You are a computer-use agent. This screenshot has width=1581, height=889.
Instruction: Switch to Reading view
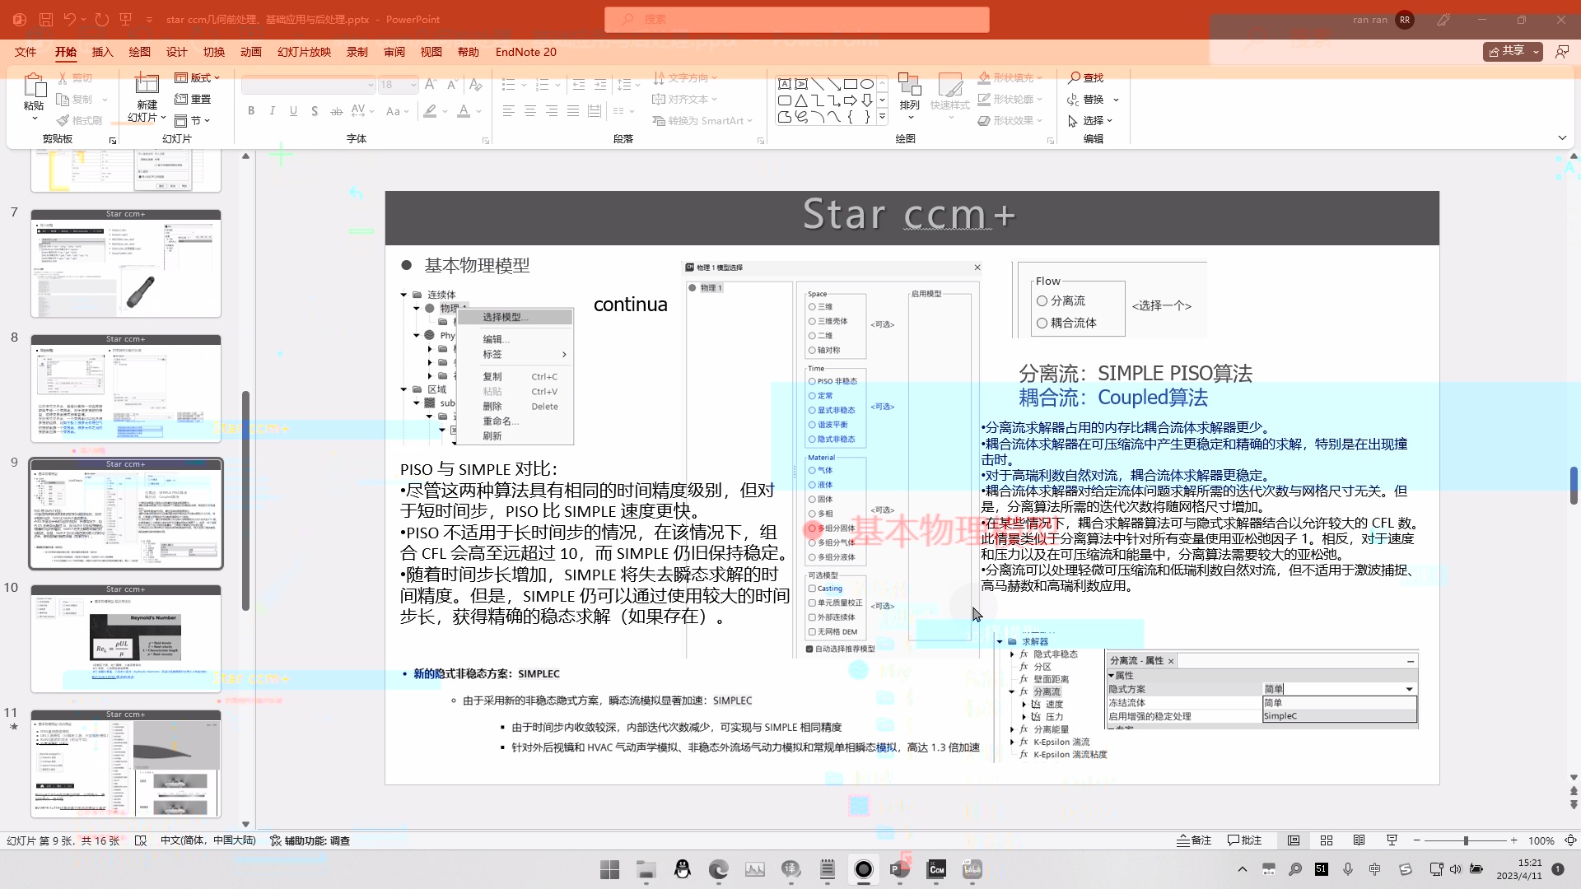[x=1359, y=840]
